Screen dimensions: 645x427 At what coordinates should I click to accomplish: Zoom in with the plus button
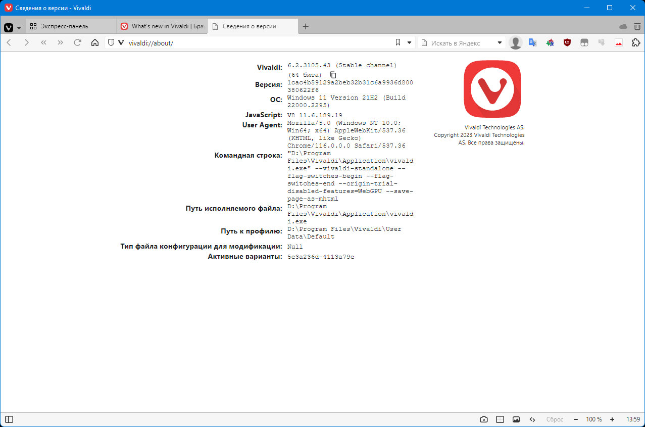(x=612, y=419)
